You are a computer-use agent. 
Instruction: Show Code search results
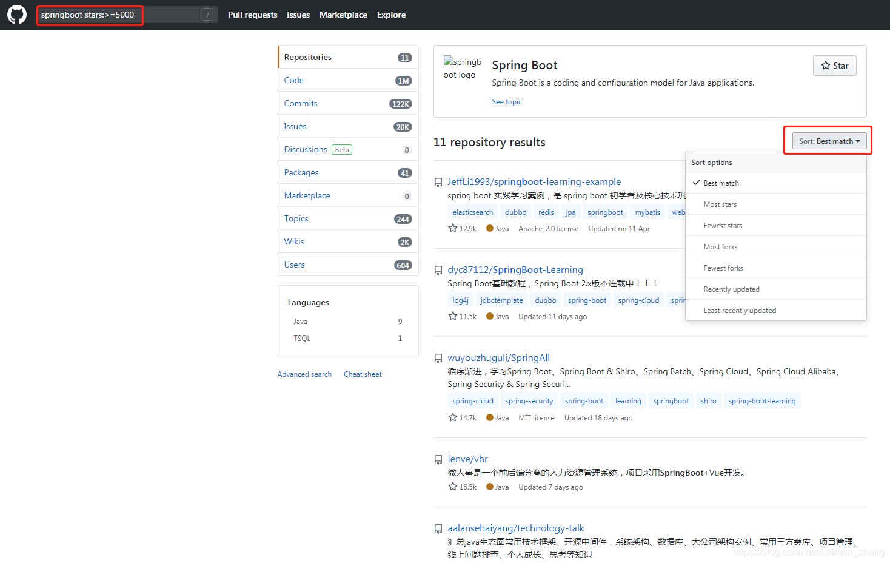tap(348, 80)
